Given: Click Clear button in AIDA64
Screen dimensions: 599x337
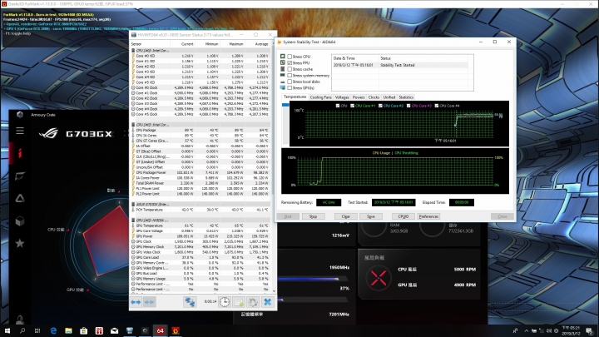Looking at the screenshot, I should pyautogui.click(x=346, y=216).
